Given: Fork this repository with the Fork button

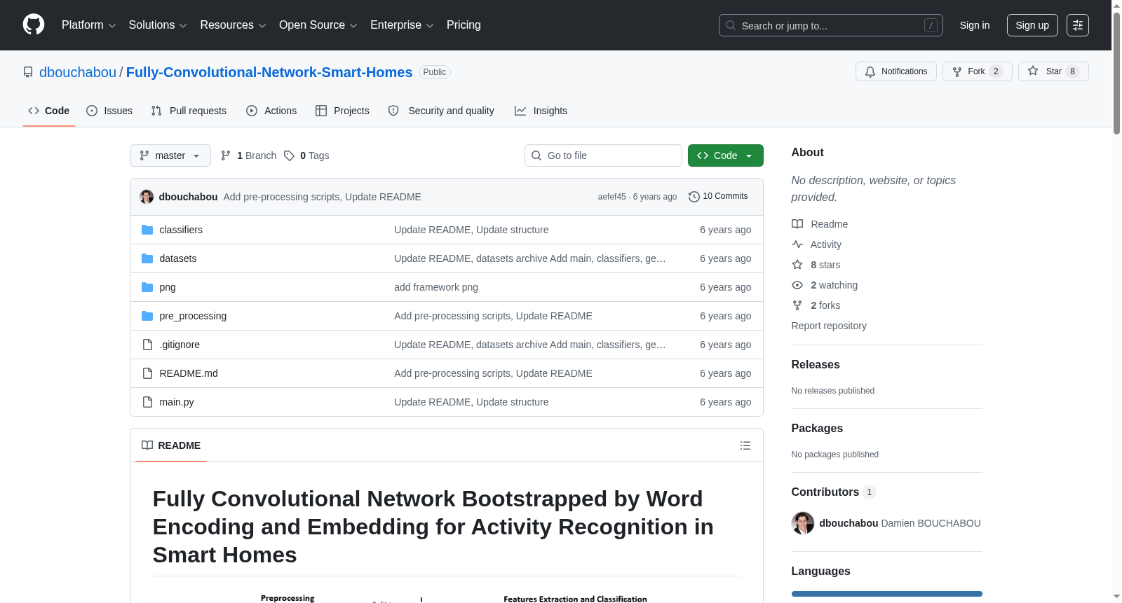Looking at the screenshot, I should (978, 71).
